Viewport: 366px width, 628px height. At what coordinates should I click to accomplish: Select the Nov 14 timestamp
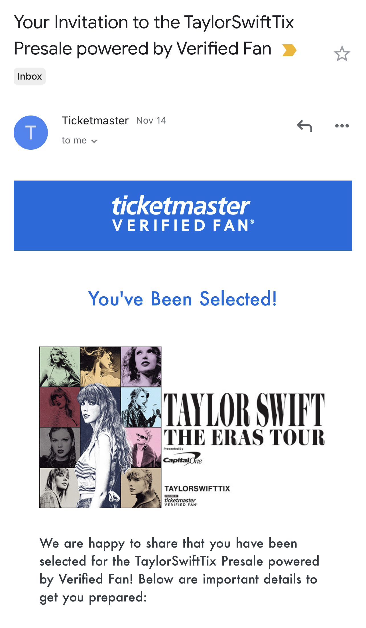click(x=151, y=120)
